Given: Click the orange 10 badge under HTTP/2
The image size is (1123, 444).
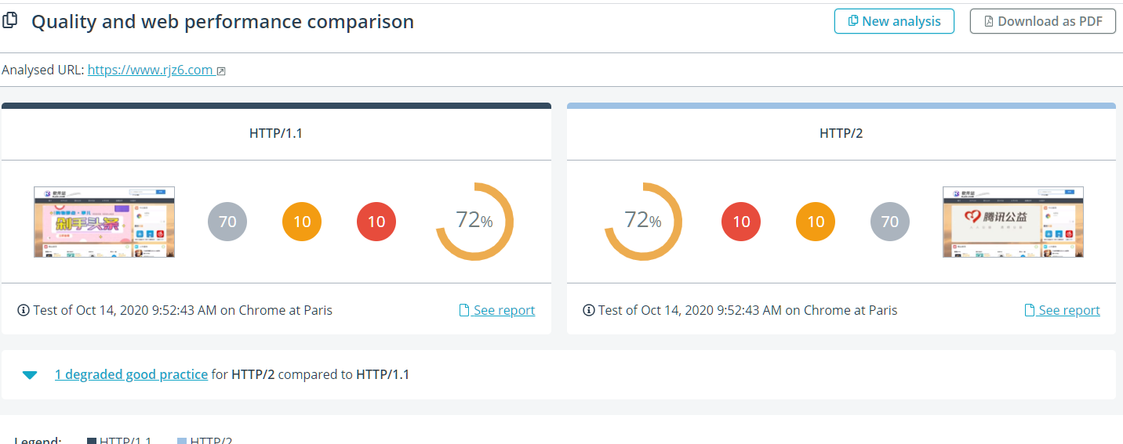Looking at the screenshot, I should pos(816,222).
